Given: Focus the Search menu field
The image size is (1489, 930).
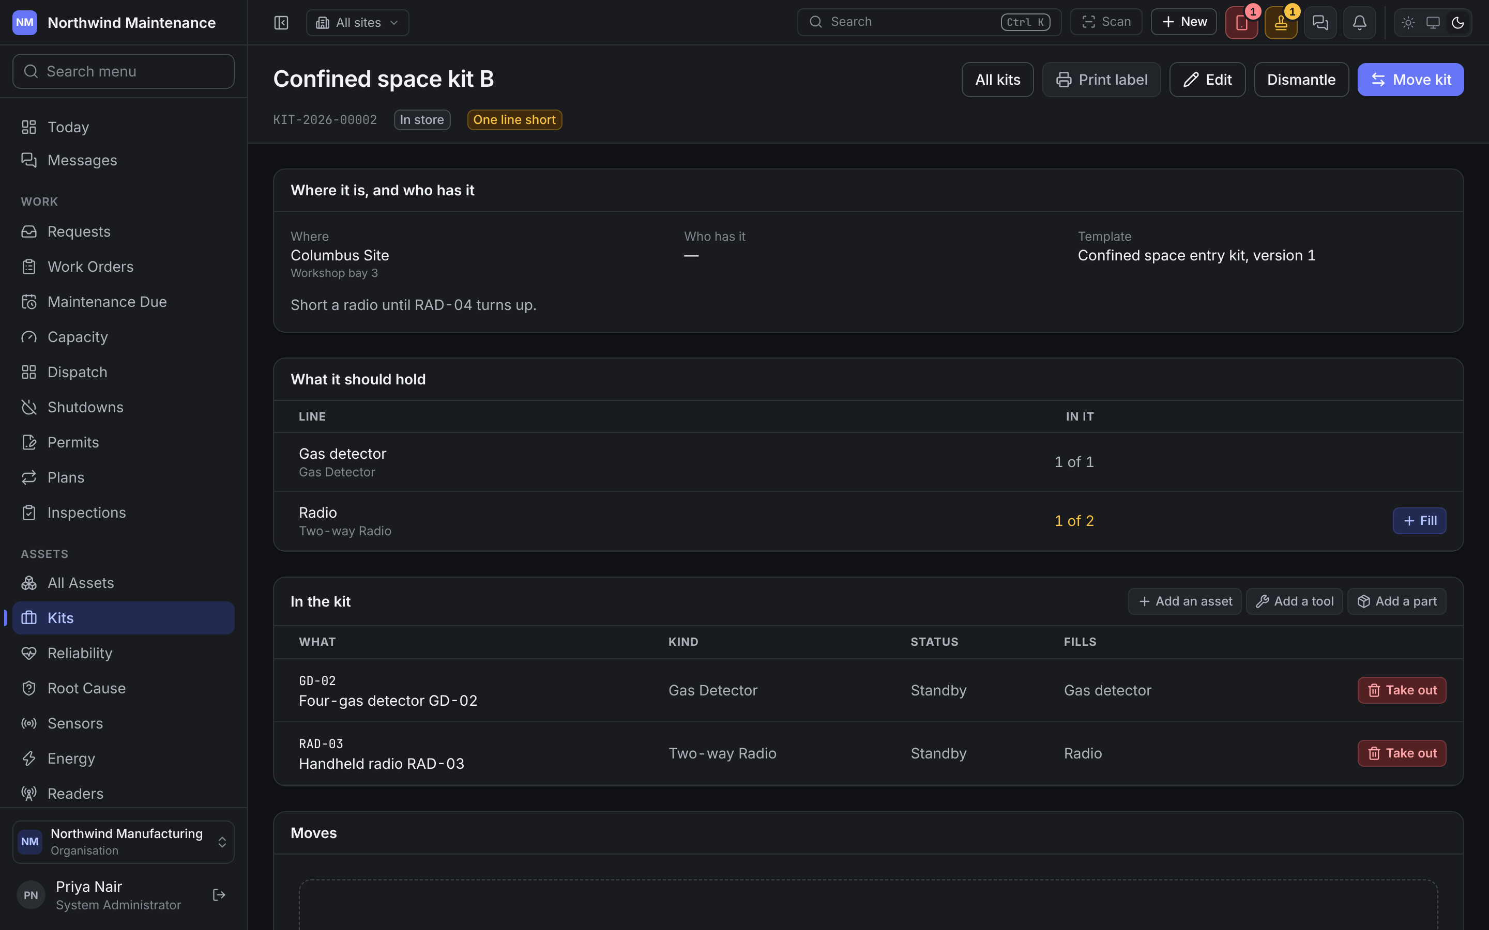Looking at the screenshot, I should [124, 71].
